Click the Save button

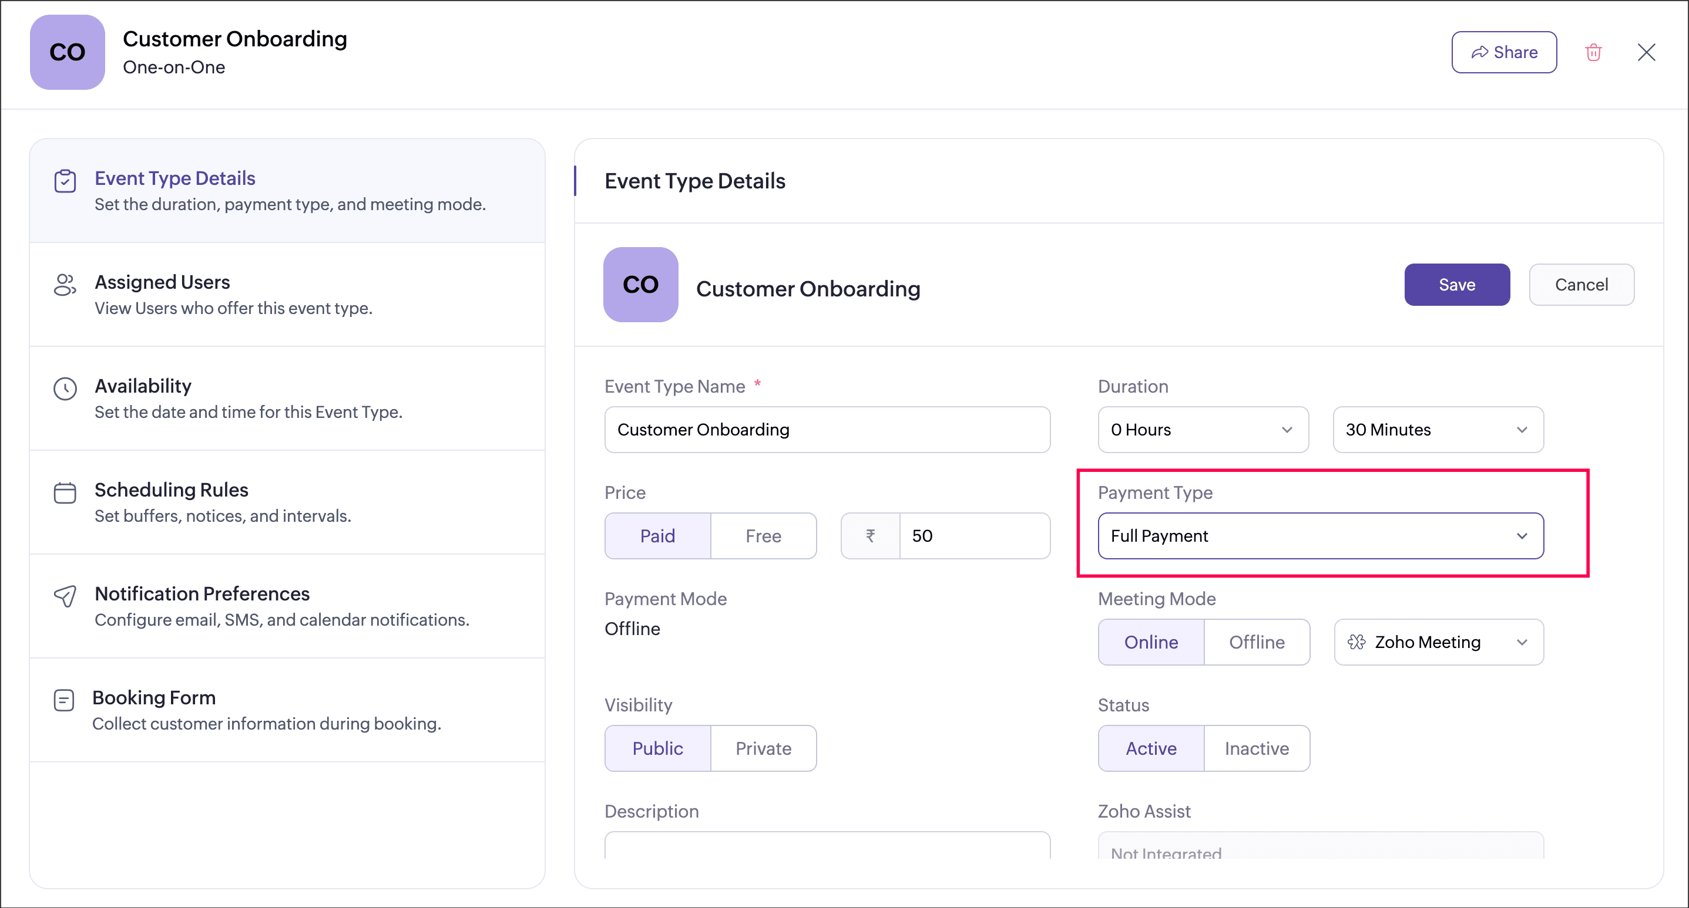pos(1456,285)
